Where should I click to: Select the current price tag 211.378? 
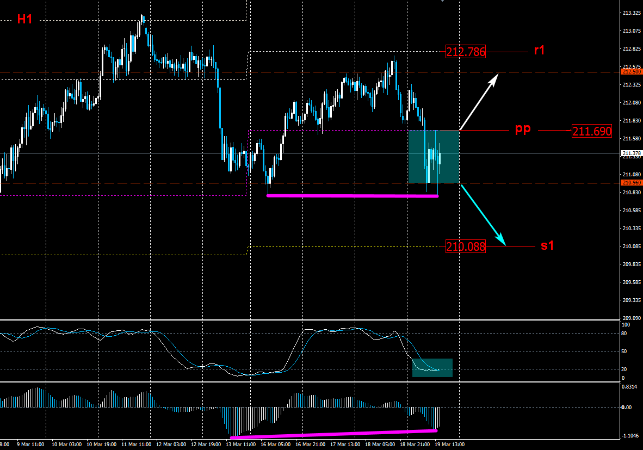click(632, 153)
